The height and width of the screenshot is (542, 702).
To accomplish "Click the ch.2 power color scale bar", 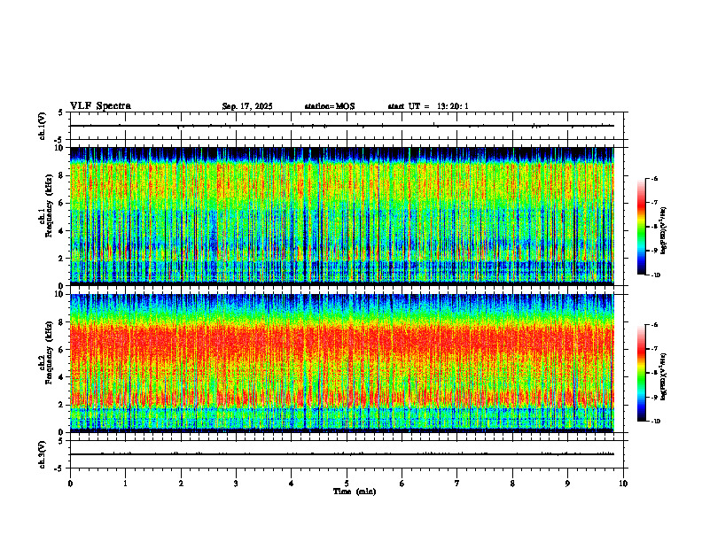I will pyautogui.click(x=641, y=373).
